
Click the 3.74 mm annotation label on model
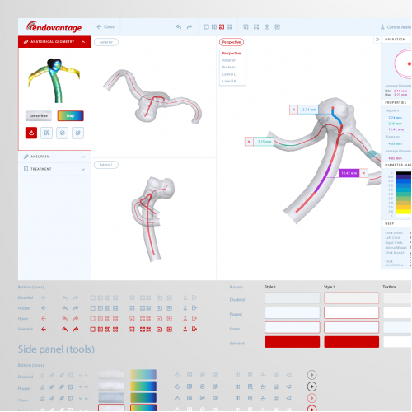(308, 110)
